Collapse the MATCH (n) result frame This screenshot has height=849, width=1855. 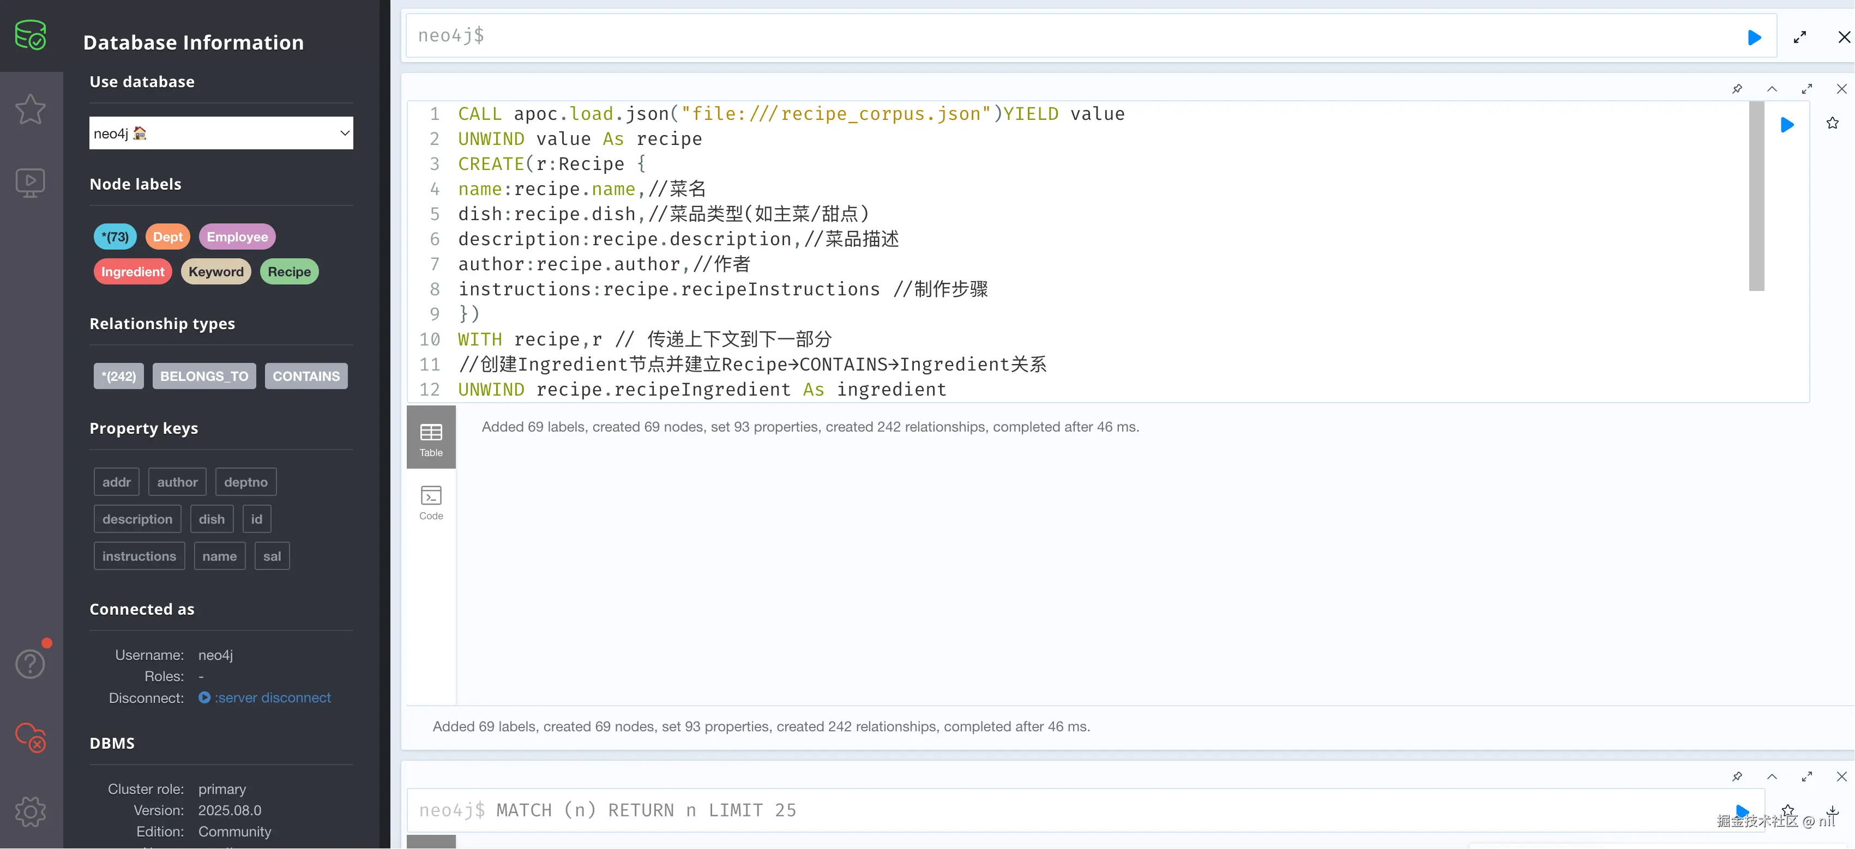click(1772, 777)
